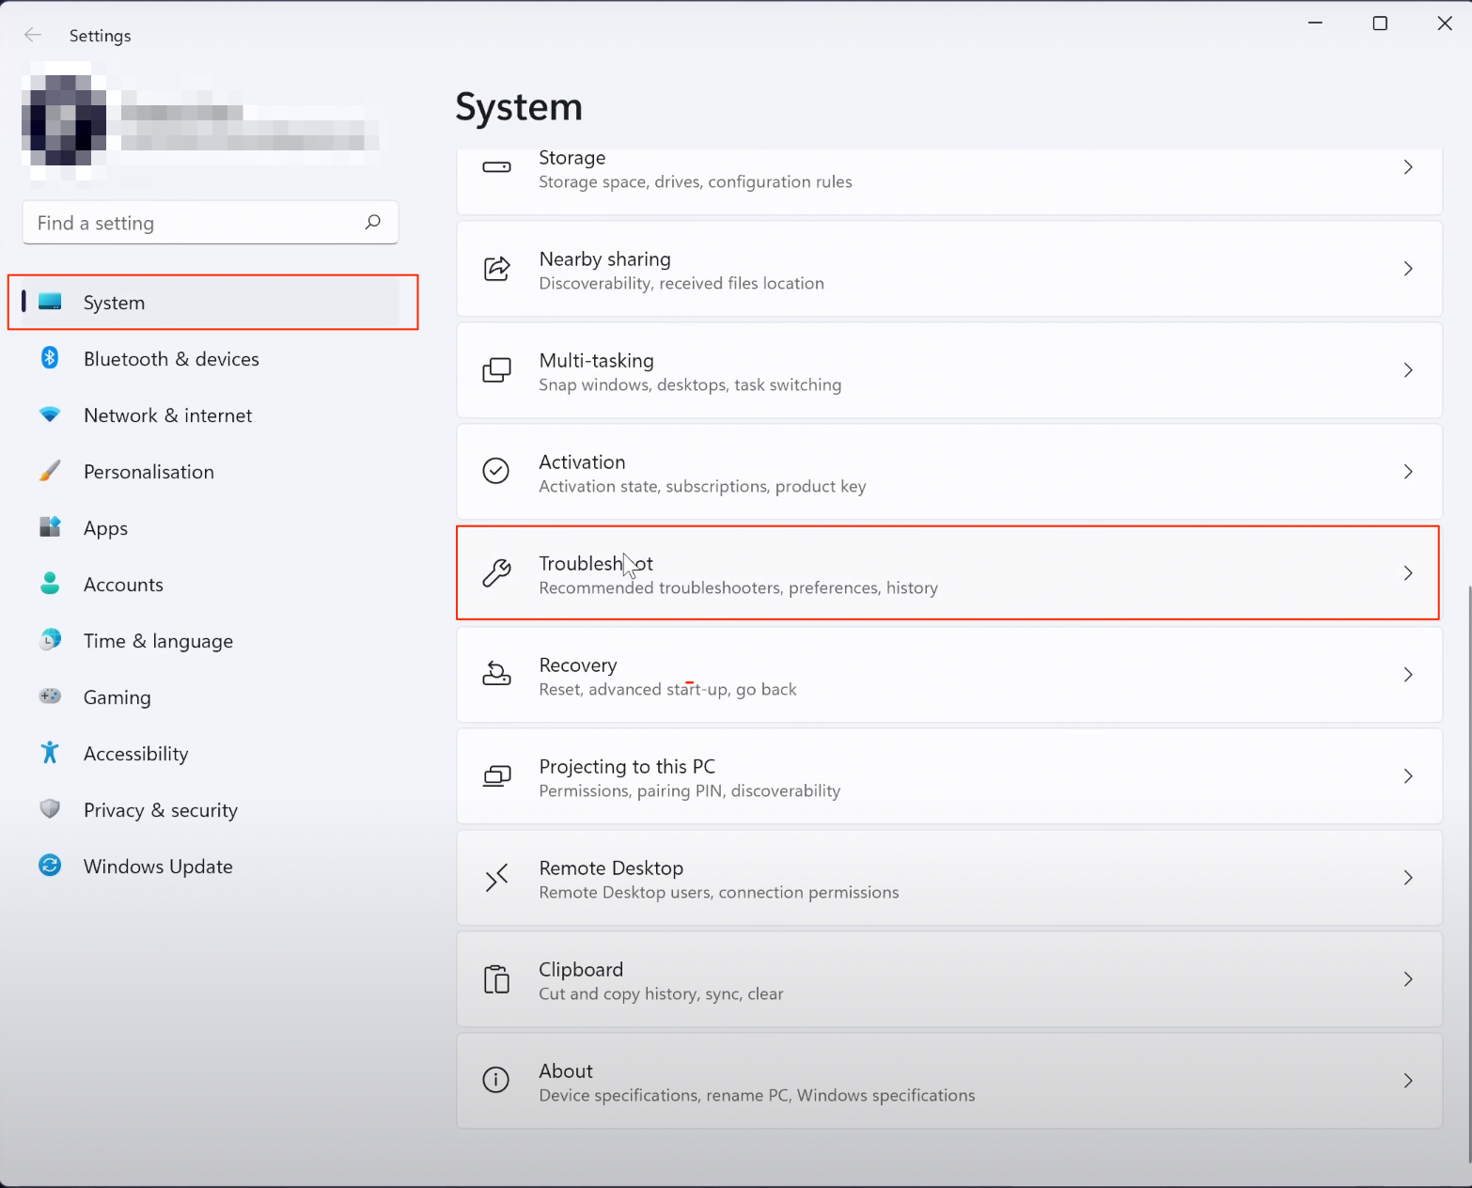Viewport: 1472px width, 1188px height.
Task: Click the Troubleshoot wrench icon
Action: (496, 572)
